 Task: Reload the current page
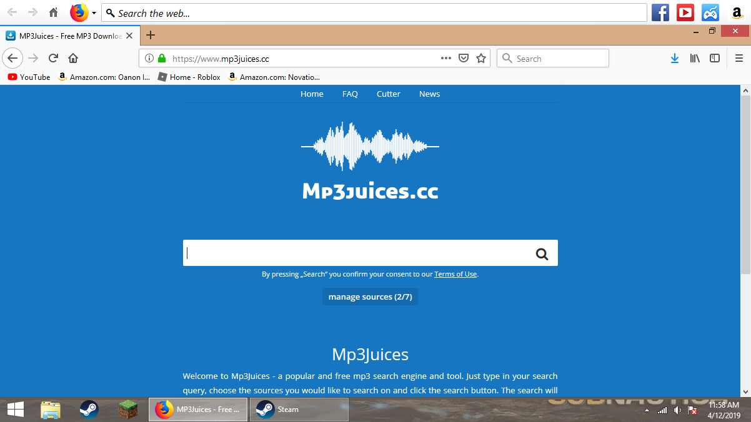(53, 58)
